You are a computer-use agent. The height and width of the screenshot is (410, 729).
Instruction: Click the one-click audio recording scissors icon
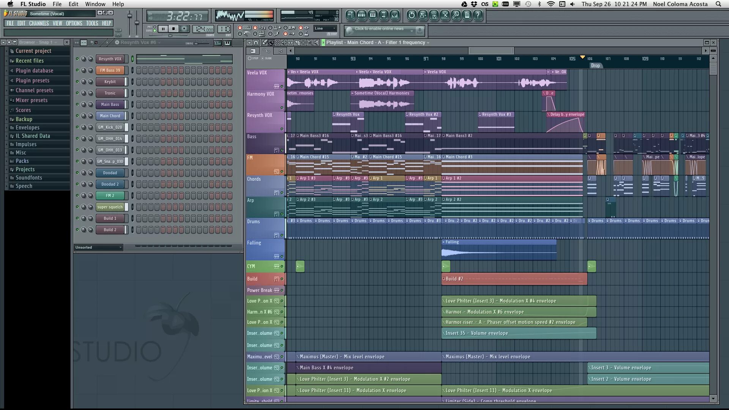pos(445,15)
